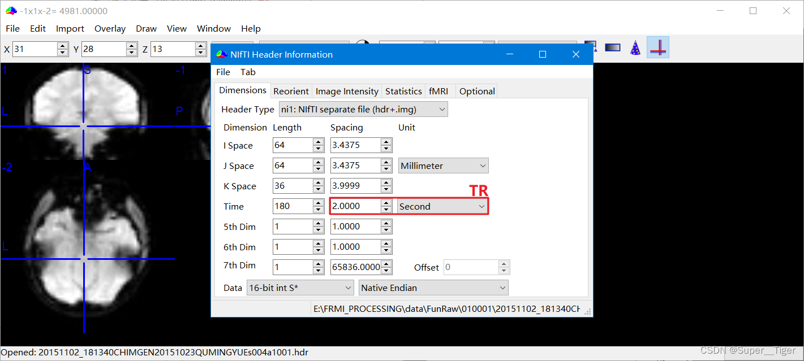Viewport: 804px width, 361px height.
Task: Click the file path in the dialog status bar
Action: tap(446, 309)
